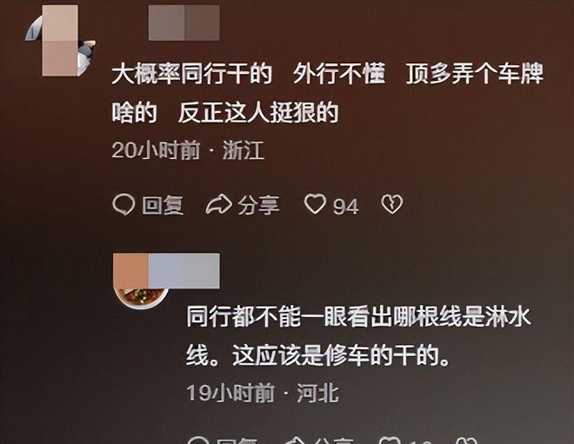Image resolution: width=574 pixels, height=444 pixels.
Task: Select the reply text starting with 同行都不能一眼看出
Action: coord(359,335)
